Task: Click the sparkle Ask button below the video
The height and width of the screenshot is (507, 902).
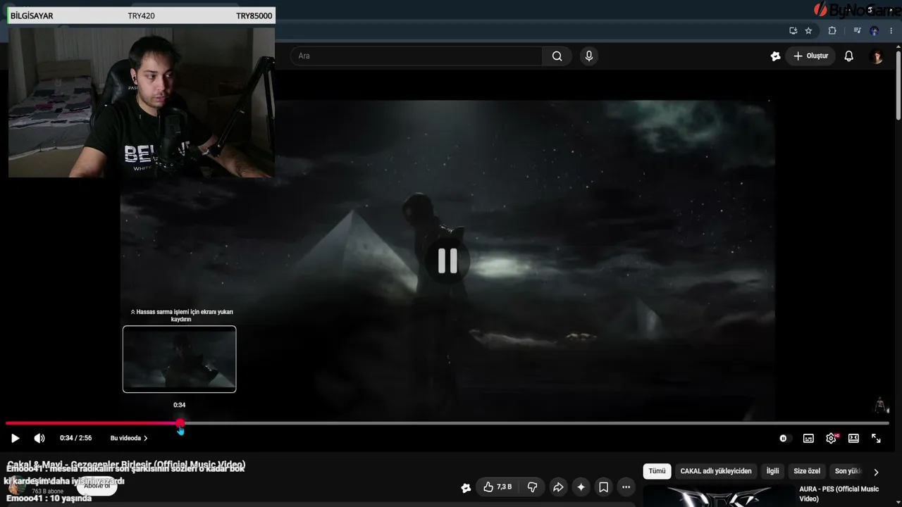Action: tap(581, 487)
